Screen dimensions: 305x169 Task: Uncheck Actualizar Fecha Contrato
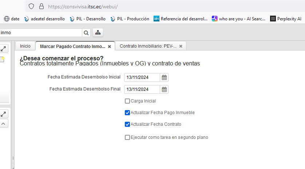(x=127, y=124)
